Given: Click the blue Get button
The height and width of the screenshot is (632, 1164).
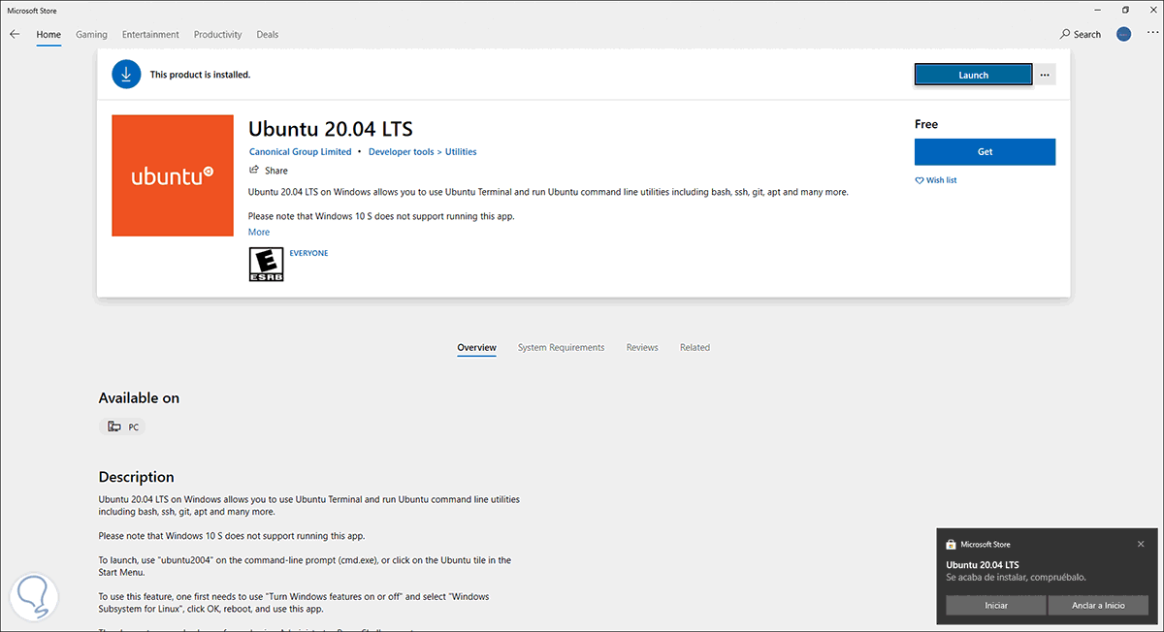Looking at the screenshot, I should pos(985,152).
